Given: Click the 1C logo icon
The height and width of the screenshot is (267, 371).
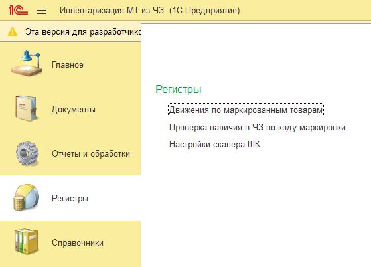Looking at the screenshot, I should (18, 10).
